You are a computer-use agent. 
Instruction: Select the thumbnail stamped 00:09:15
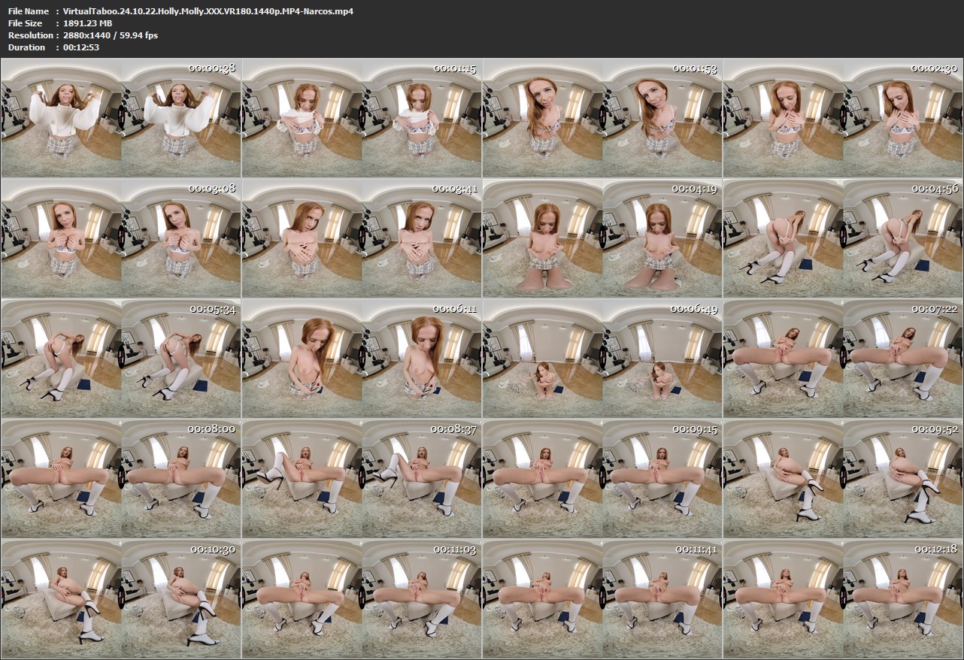tap(602, 479)
